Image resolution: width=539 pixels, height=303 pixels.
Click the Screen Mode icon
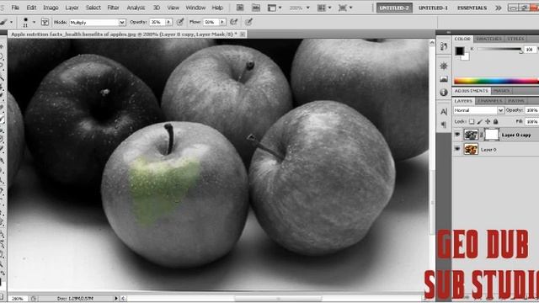point(343,8)
